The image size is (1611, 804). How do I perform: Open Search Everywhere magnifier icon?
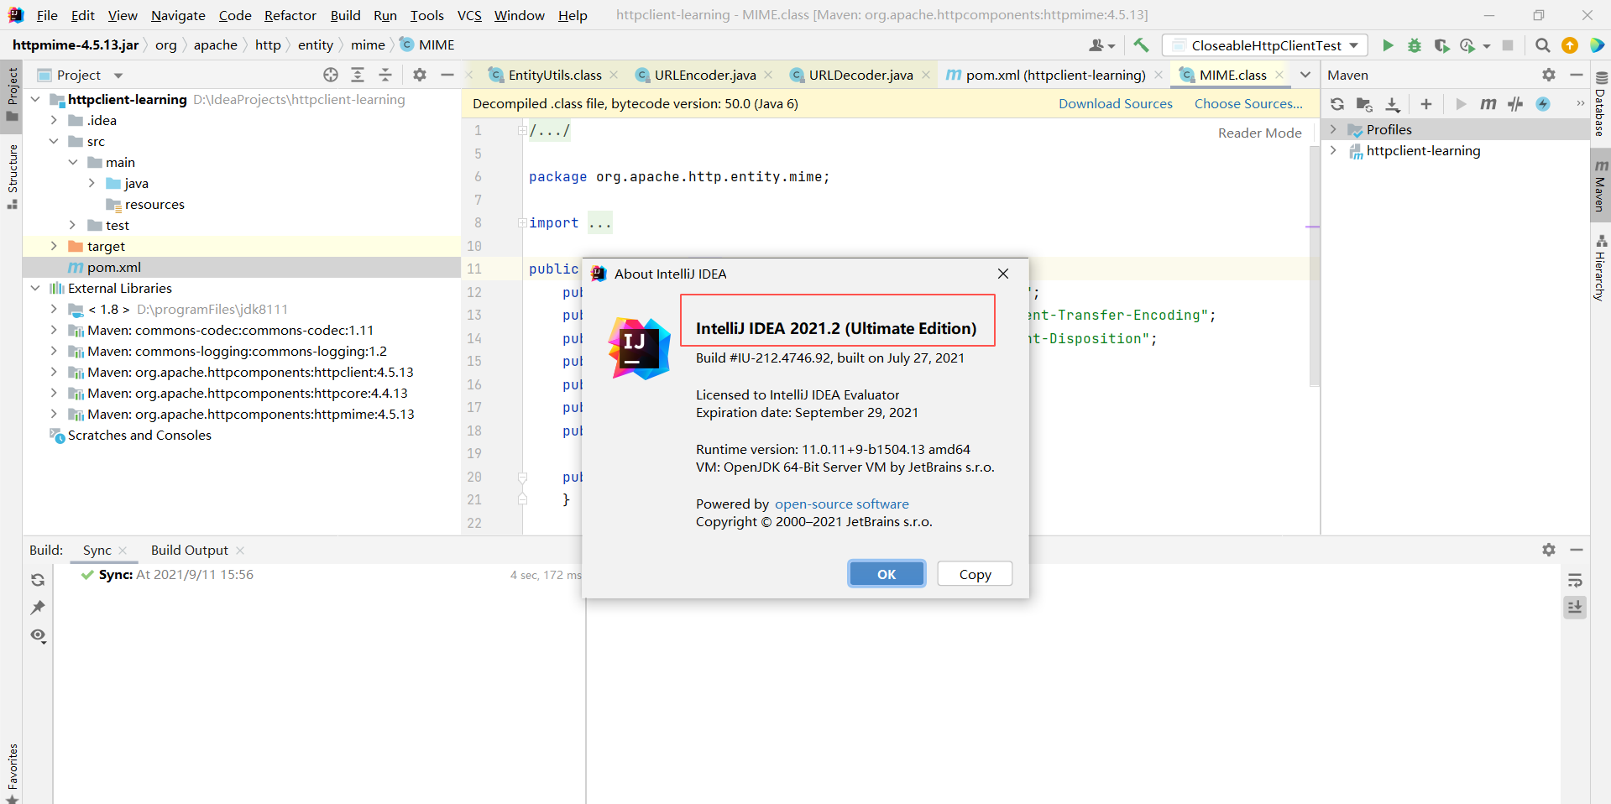point(1542,45)
